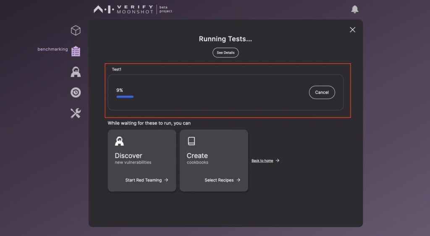Close the Running Tests dialog
This screenshot has width=430, height=236.
pos(352,30)
